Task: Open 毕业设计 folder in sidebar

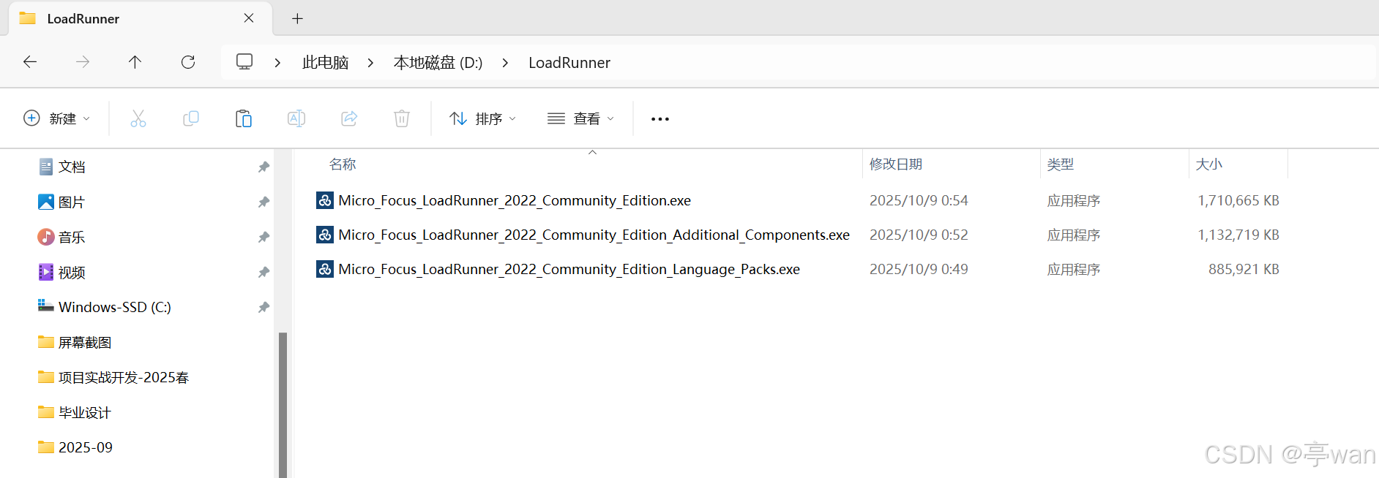Action: pyautogui.click(x=85, y=412)
